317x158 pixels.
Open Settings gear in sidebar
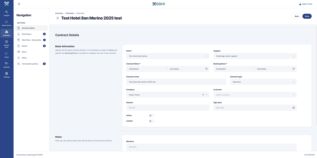coord(7,75)
